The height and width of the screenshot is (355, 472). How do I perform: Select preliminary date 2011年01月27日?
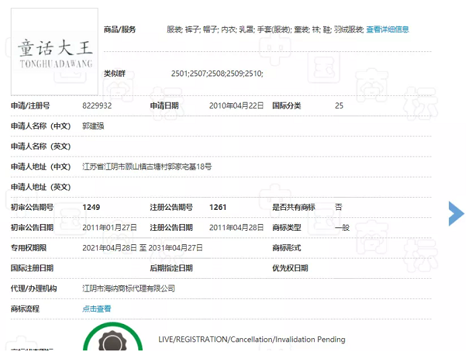pyautogui.click(x=109, y=227)
